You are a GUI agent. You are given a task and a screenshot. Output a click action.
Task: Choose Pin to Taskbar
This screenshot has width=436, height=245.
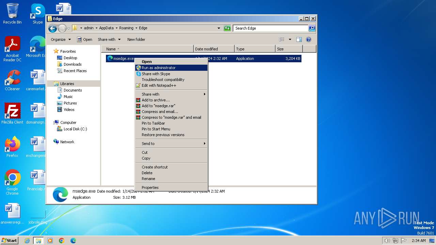(171, 123)
